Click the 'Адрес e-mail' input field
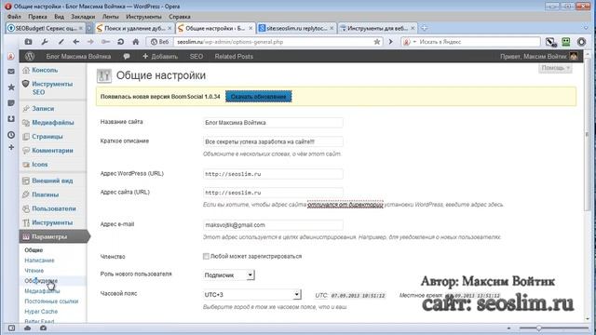The width and height of the screenshot is (596, 335). click(x=273, y=225)
